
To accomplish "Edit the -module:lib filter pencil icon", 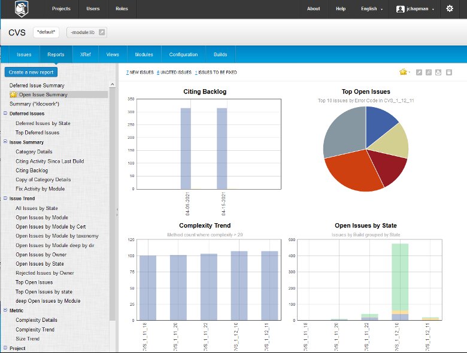I will click(102, 32).
